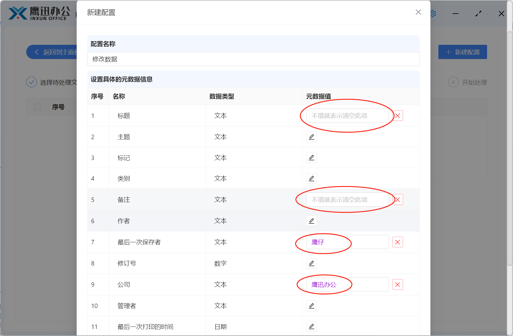Close the 新建配置 dialog

[418, 12]
